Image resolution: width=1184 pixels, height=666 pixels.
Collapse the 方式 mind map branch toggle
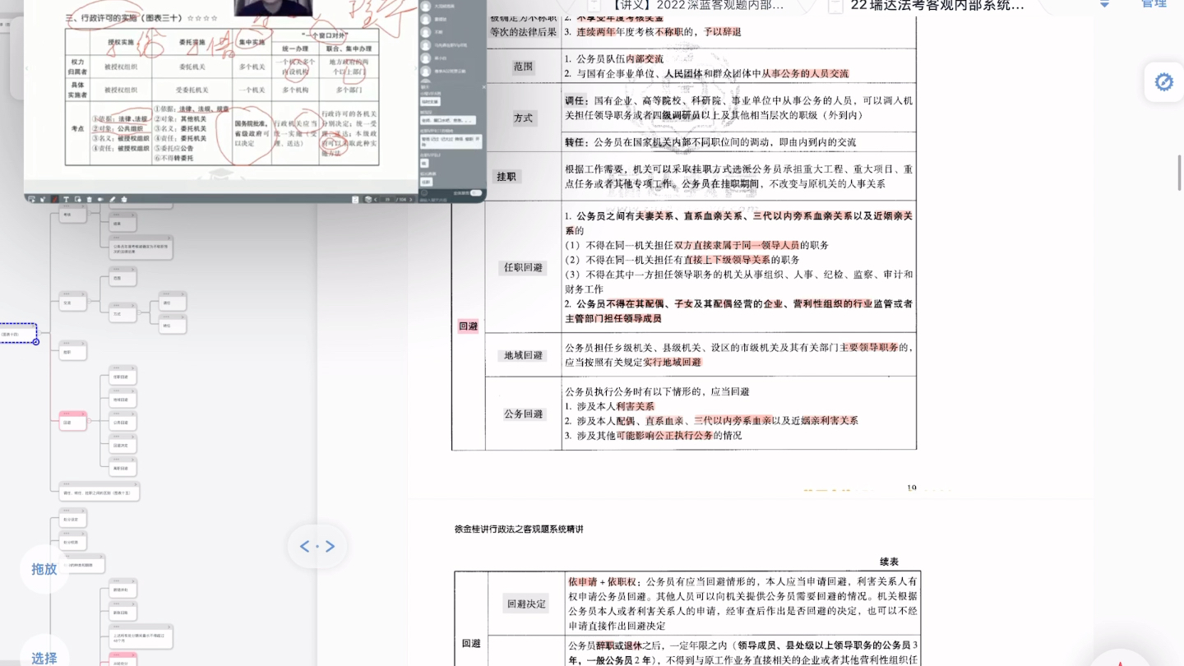(x=138, y=312)
